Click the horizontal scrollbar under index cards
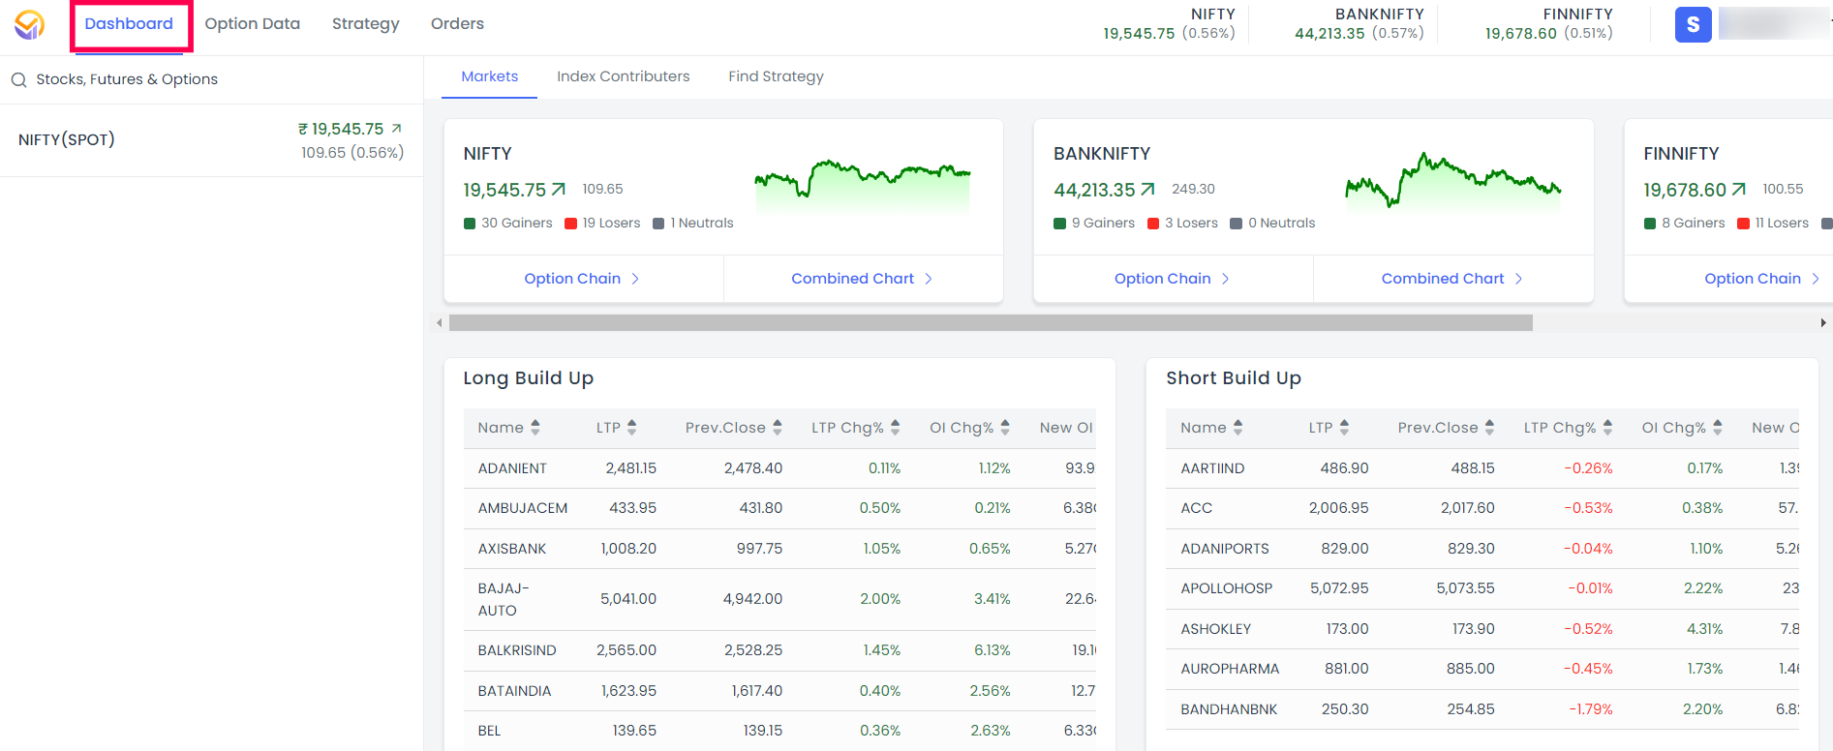Screen dimensions: 1833x751 click(x=991, y=323)
